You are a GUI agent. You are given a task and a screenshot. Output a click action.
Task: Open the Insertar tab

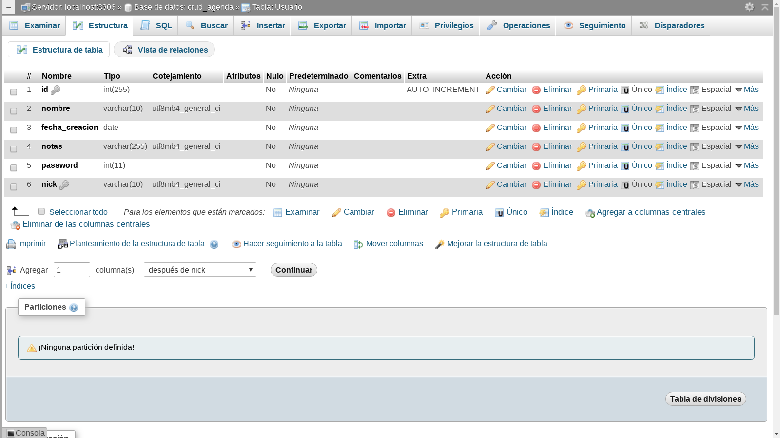click(262, 25)
